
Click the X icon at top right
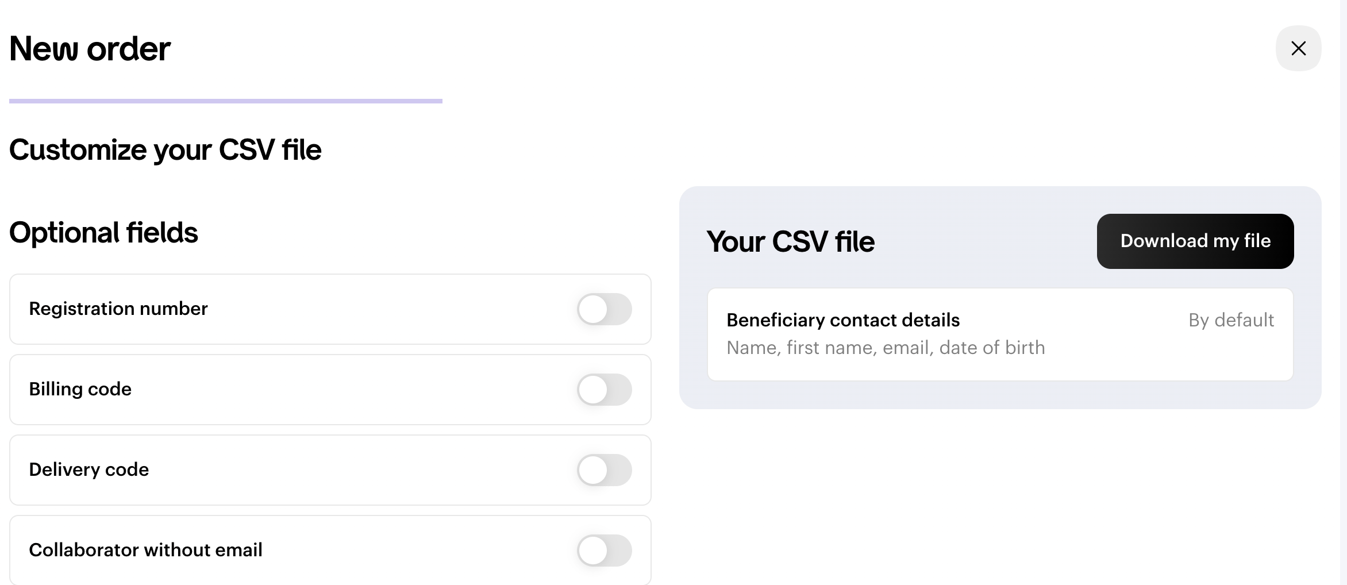(1298, 48)
